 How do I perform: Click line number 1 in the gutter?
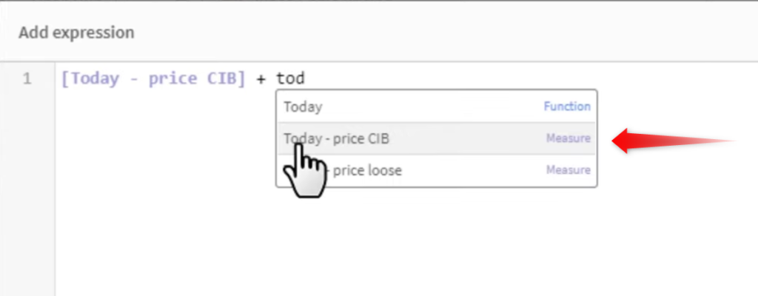27,78
